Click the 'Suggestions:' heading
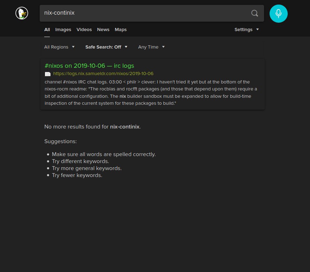 coord(61,141)
